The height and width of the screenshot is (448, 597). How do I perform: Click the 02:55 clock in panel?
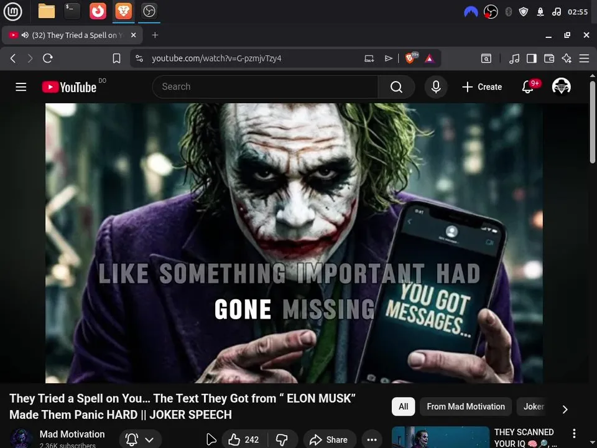578,12
